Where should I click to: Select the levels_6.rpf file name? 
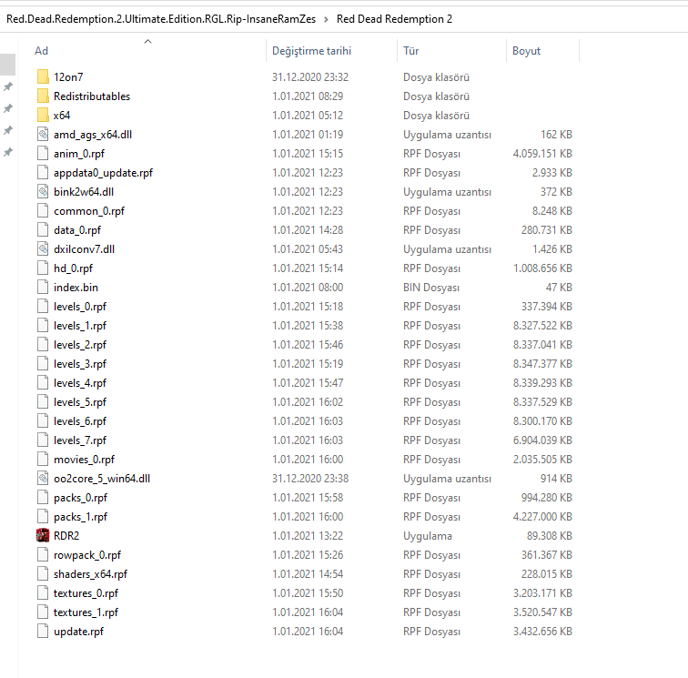[80, 420]
